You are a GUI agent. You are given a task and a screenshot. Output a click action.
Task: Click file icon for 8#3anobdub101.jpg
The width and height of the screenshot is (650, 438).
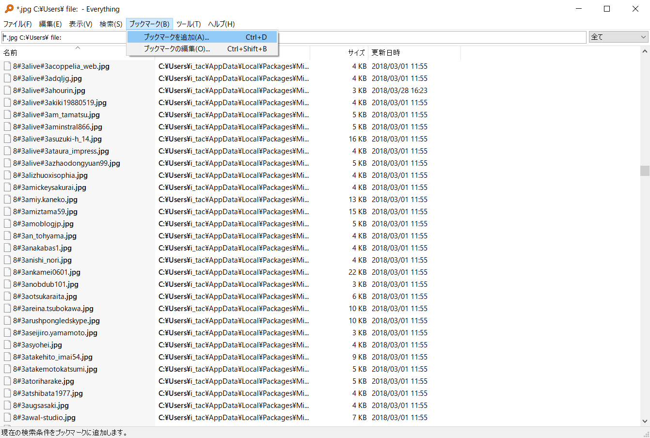click(x=7, y=284)
